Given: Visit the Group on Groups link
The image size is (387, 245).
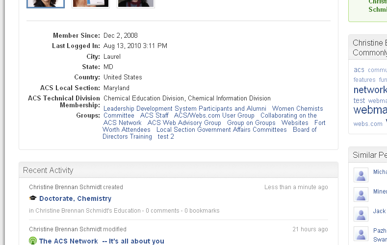Looking at the screenshot, I should (251, 123).
